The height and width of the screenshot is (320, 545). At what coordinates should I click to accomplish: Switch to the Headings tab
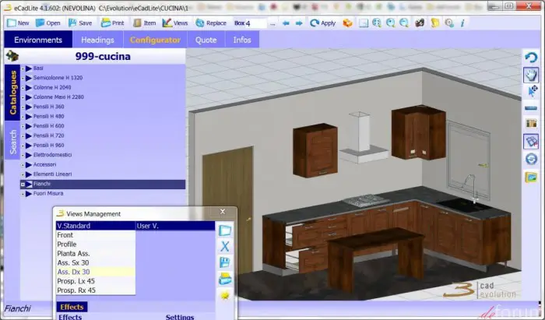pyautogui.click(x=97, y=40)
